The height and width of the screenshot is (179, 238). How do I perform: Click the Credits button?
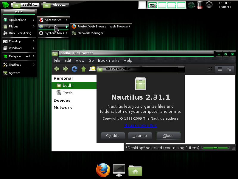pyautogui.click(x=113, y=135)
